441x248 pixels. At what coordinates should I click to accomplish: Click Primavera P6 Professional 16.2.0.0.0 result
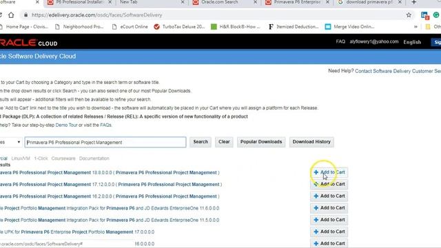(x=110, y=196)
